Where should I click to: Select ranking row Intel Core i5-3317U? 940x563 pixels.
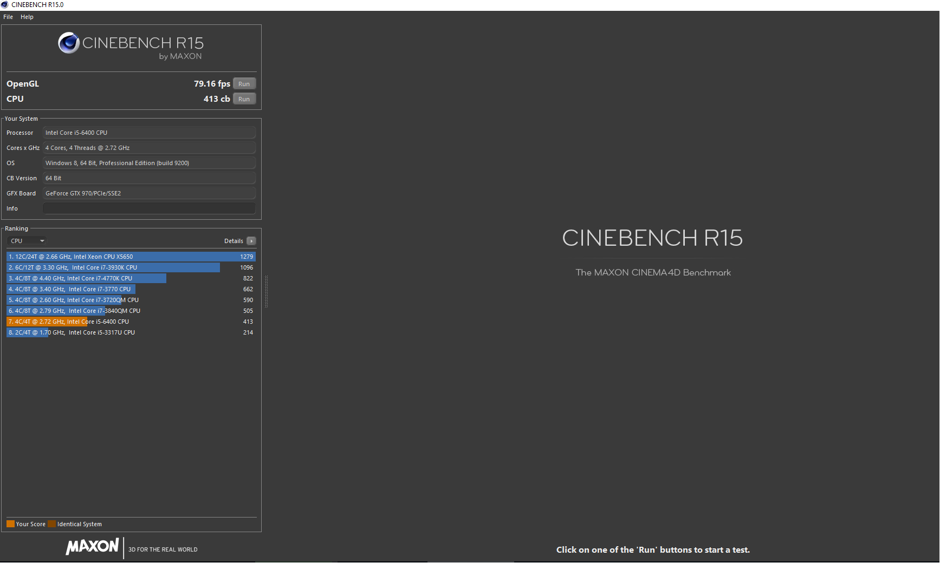tap(131, 332)
